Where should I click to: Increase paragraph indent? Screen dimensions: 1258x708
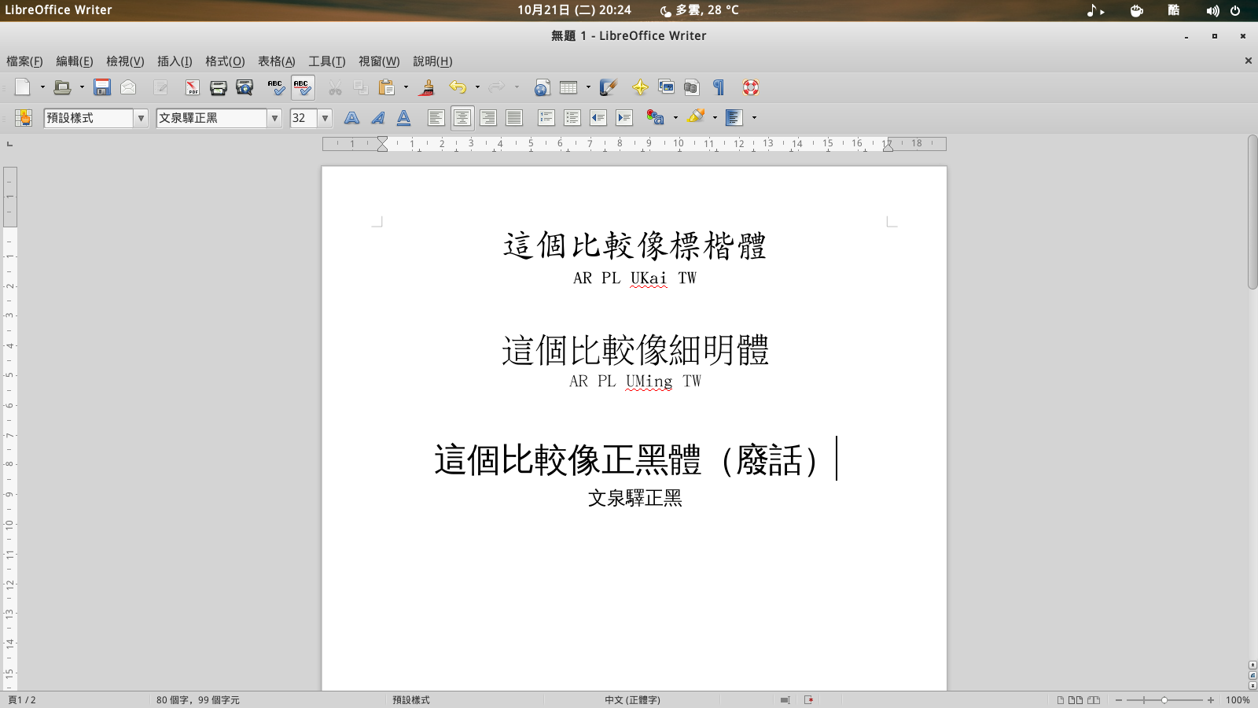click(x=624, y=118)
